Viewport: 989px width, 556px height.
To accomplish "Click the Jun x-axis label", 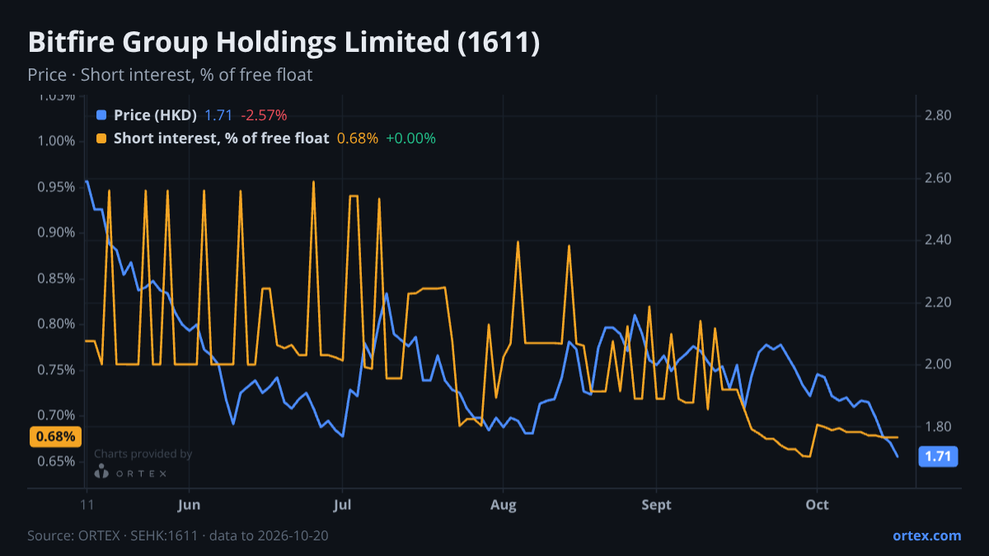I will [x=189, y=505].
